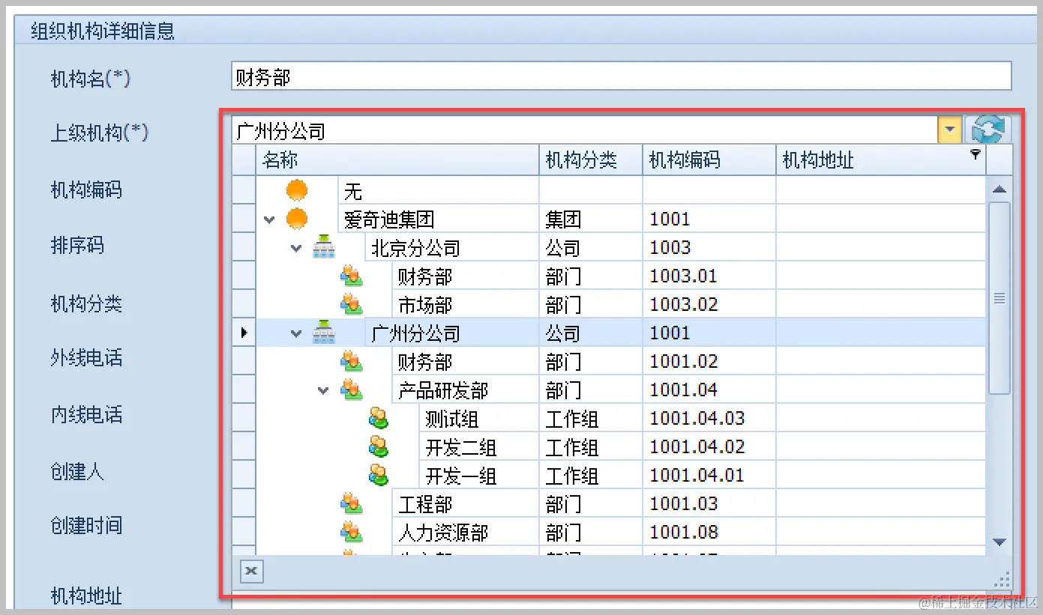The width and height of the screenshot is (1043, 615).
Task: Click the orange icon of 无 row
Action: pyautogui.click(x=297, y=190)
